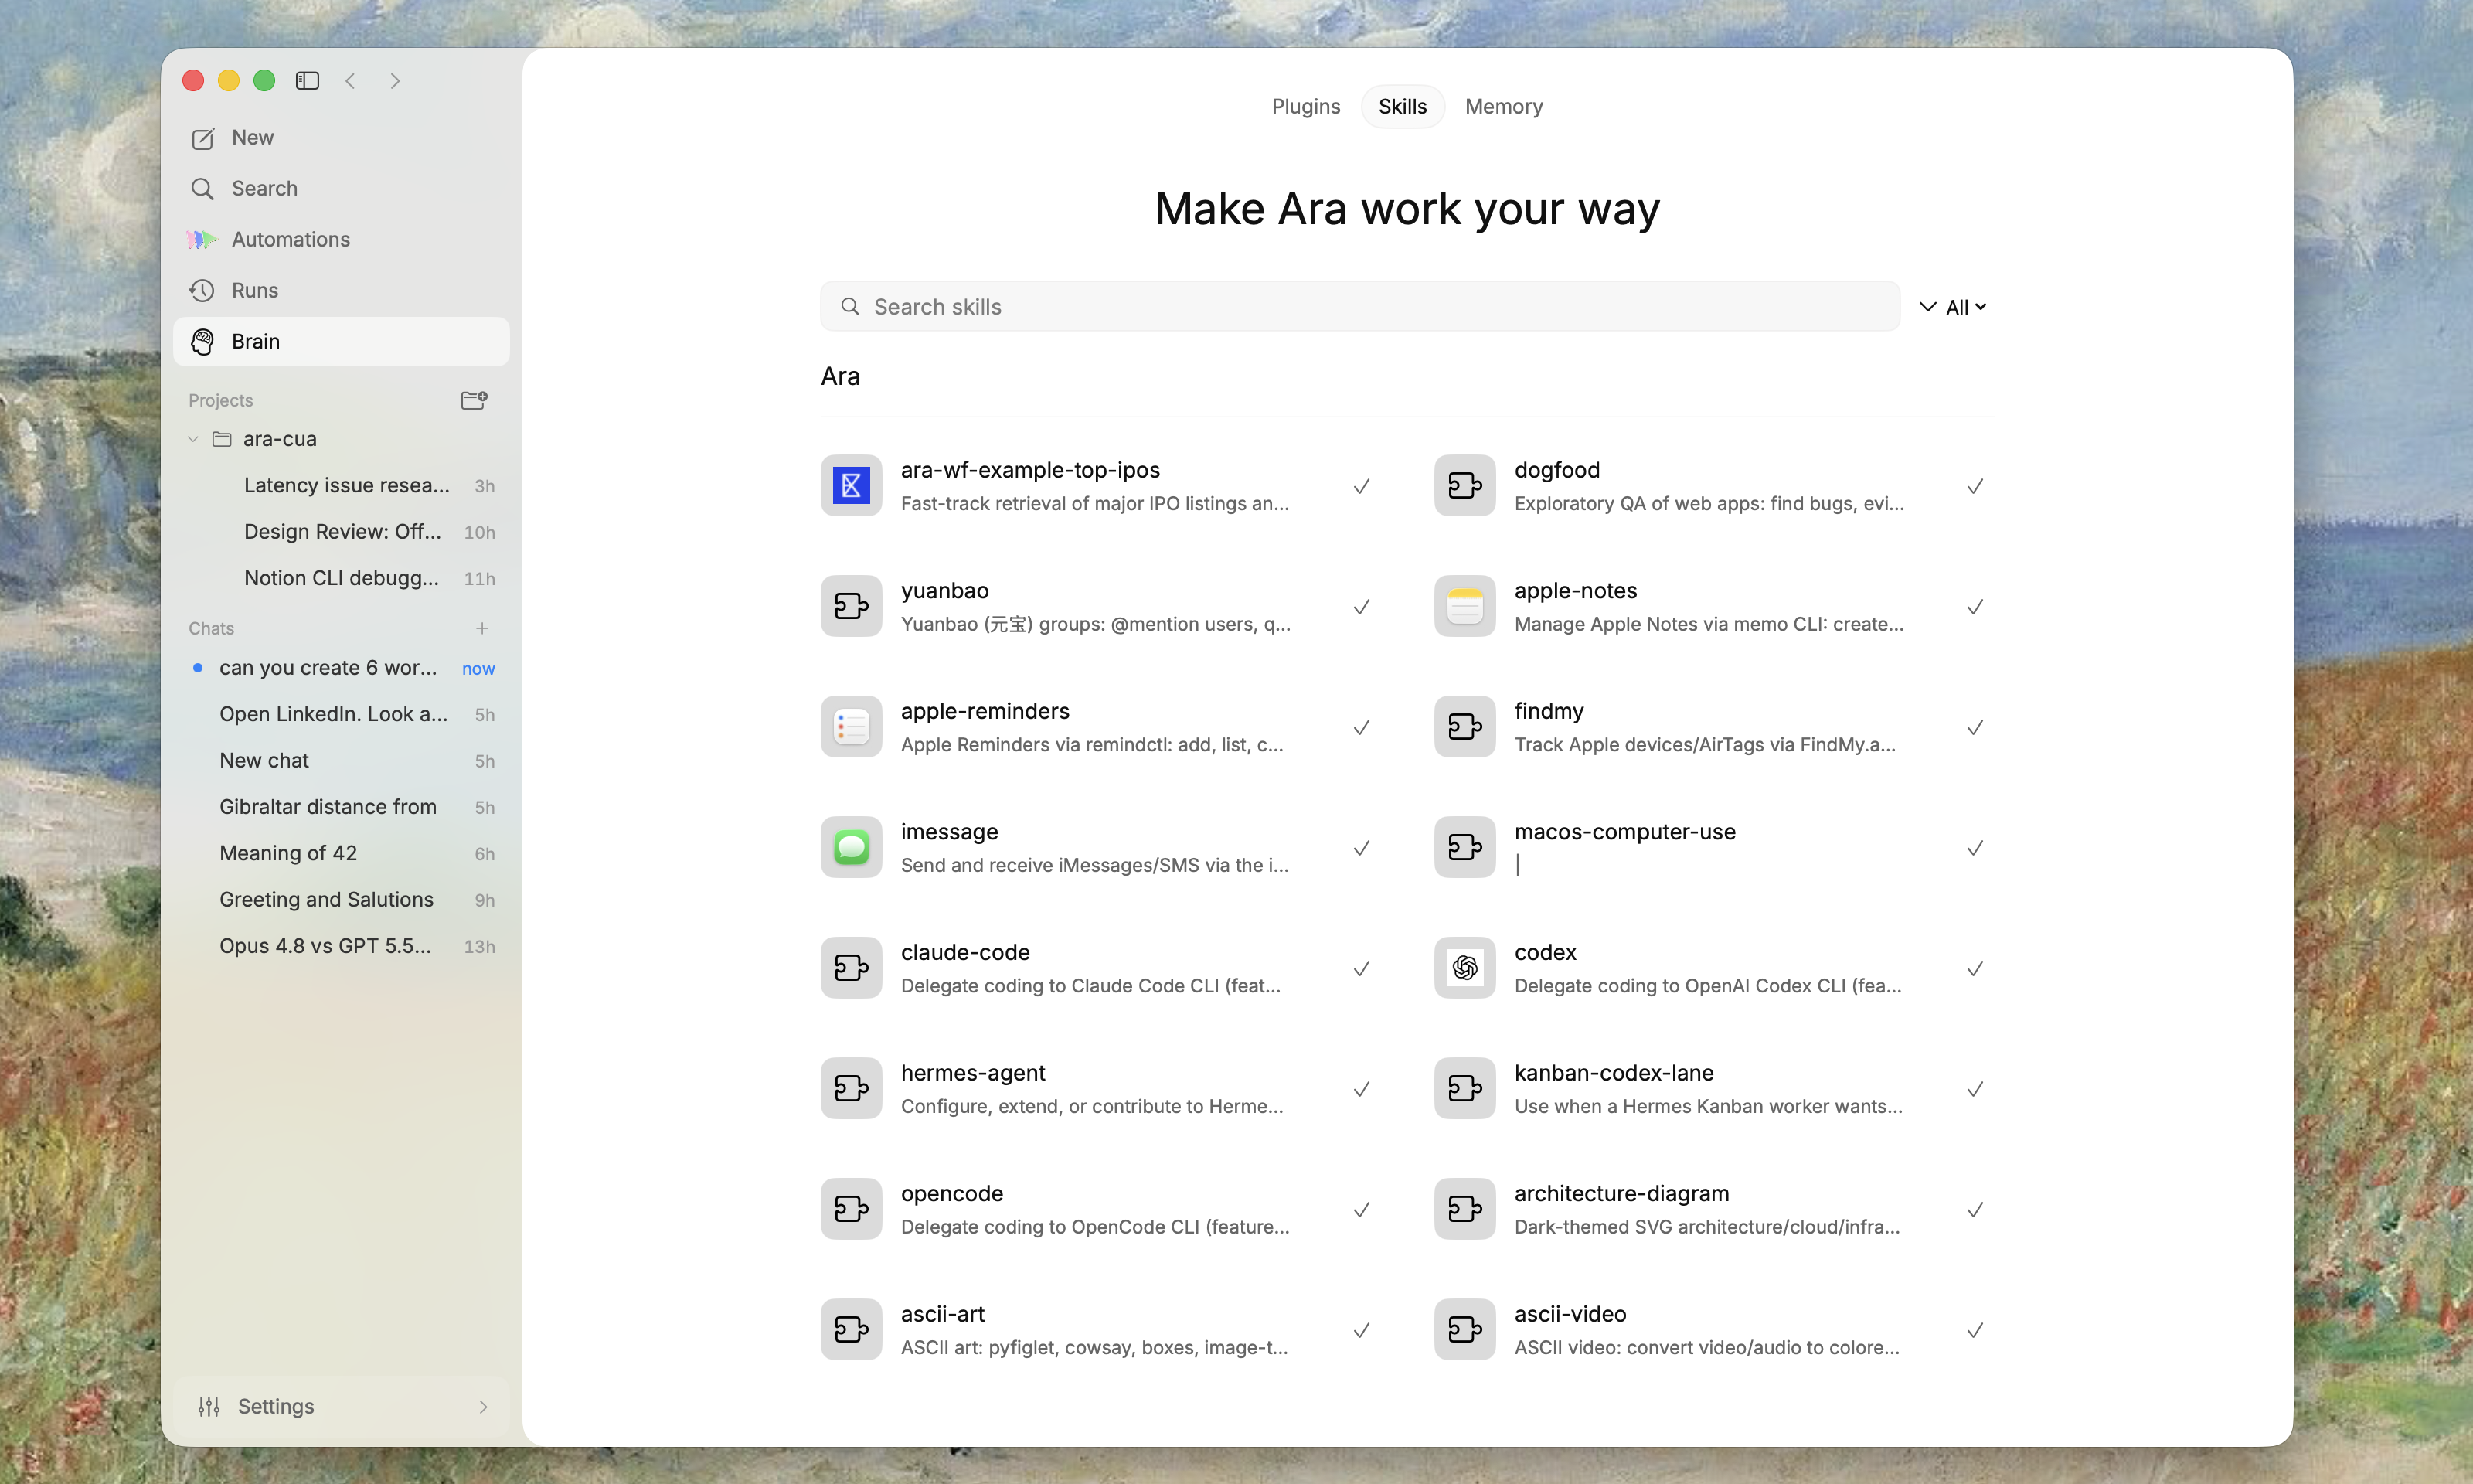The image size is (2473, 1484).
Task: Toggle the apple-reminders skill checkmark
Action: coord(1362,728)
